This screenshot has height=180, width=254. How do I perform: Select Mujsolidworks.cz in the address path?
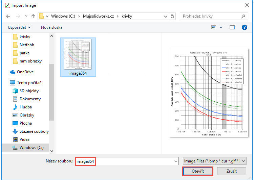pyautogui.click(x=98, y=16)
